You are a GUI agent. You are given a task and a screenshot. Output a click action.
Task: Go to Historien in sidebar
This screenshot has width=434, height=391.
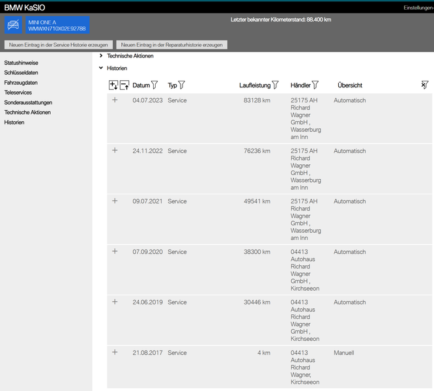tap(14, 123)
